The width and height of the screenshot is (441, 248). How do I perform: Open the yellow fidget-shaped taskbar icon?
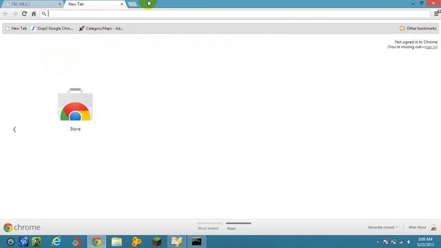136,242
